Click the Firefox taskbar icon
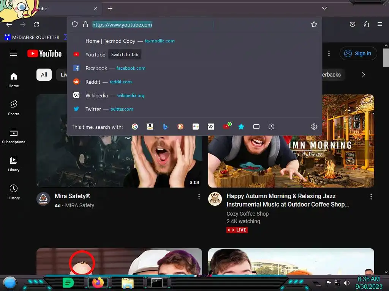 98,283
